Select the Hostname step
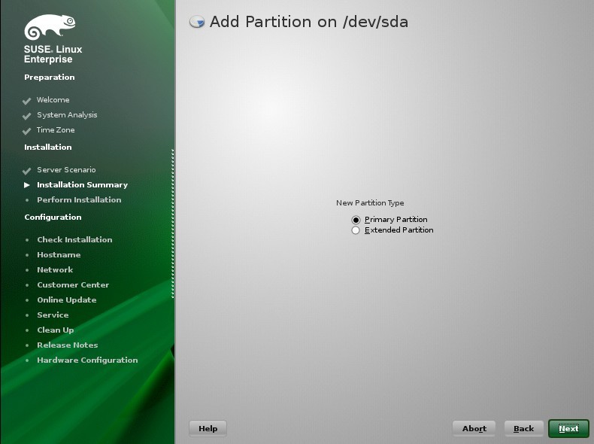594x444 pixels. pos(59,255)
